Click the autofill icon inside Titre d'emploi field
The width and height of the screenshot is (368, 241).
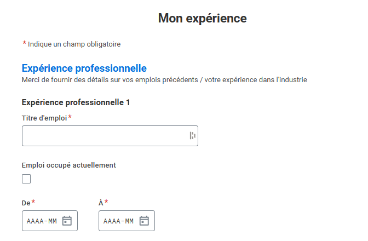192,136
